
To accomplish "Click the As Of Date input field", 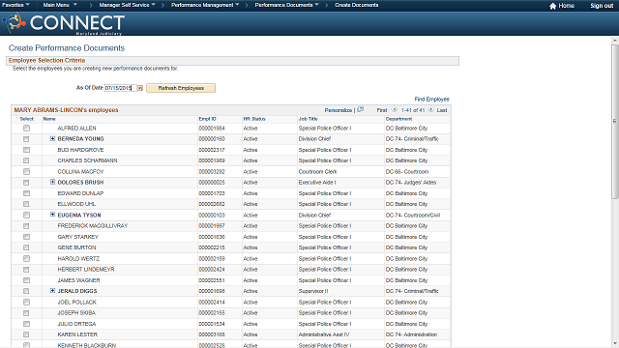I will click(x=120, y=88).
